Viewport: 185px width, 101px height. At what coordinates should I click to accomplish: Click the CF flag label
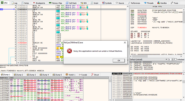point(132,37)
